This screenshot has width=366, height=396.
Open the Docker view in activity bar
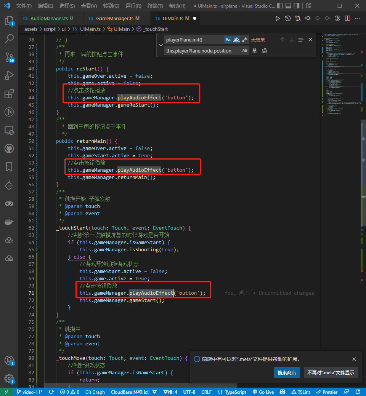pyautogui.click(x=9, y=222)
